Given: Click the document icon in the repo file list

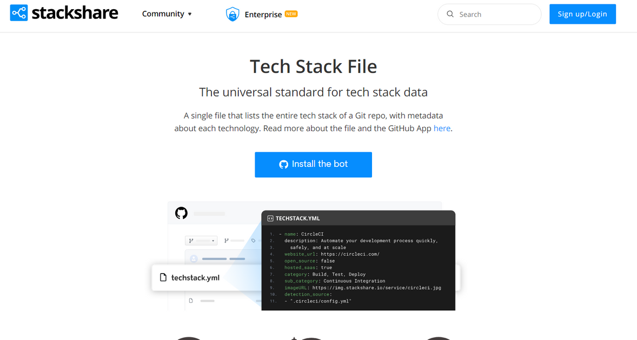Looking at the screenshot, I should pos(191,300).
